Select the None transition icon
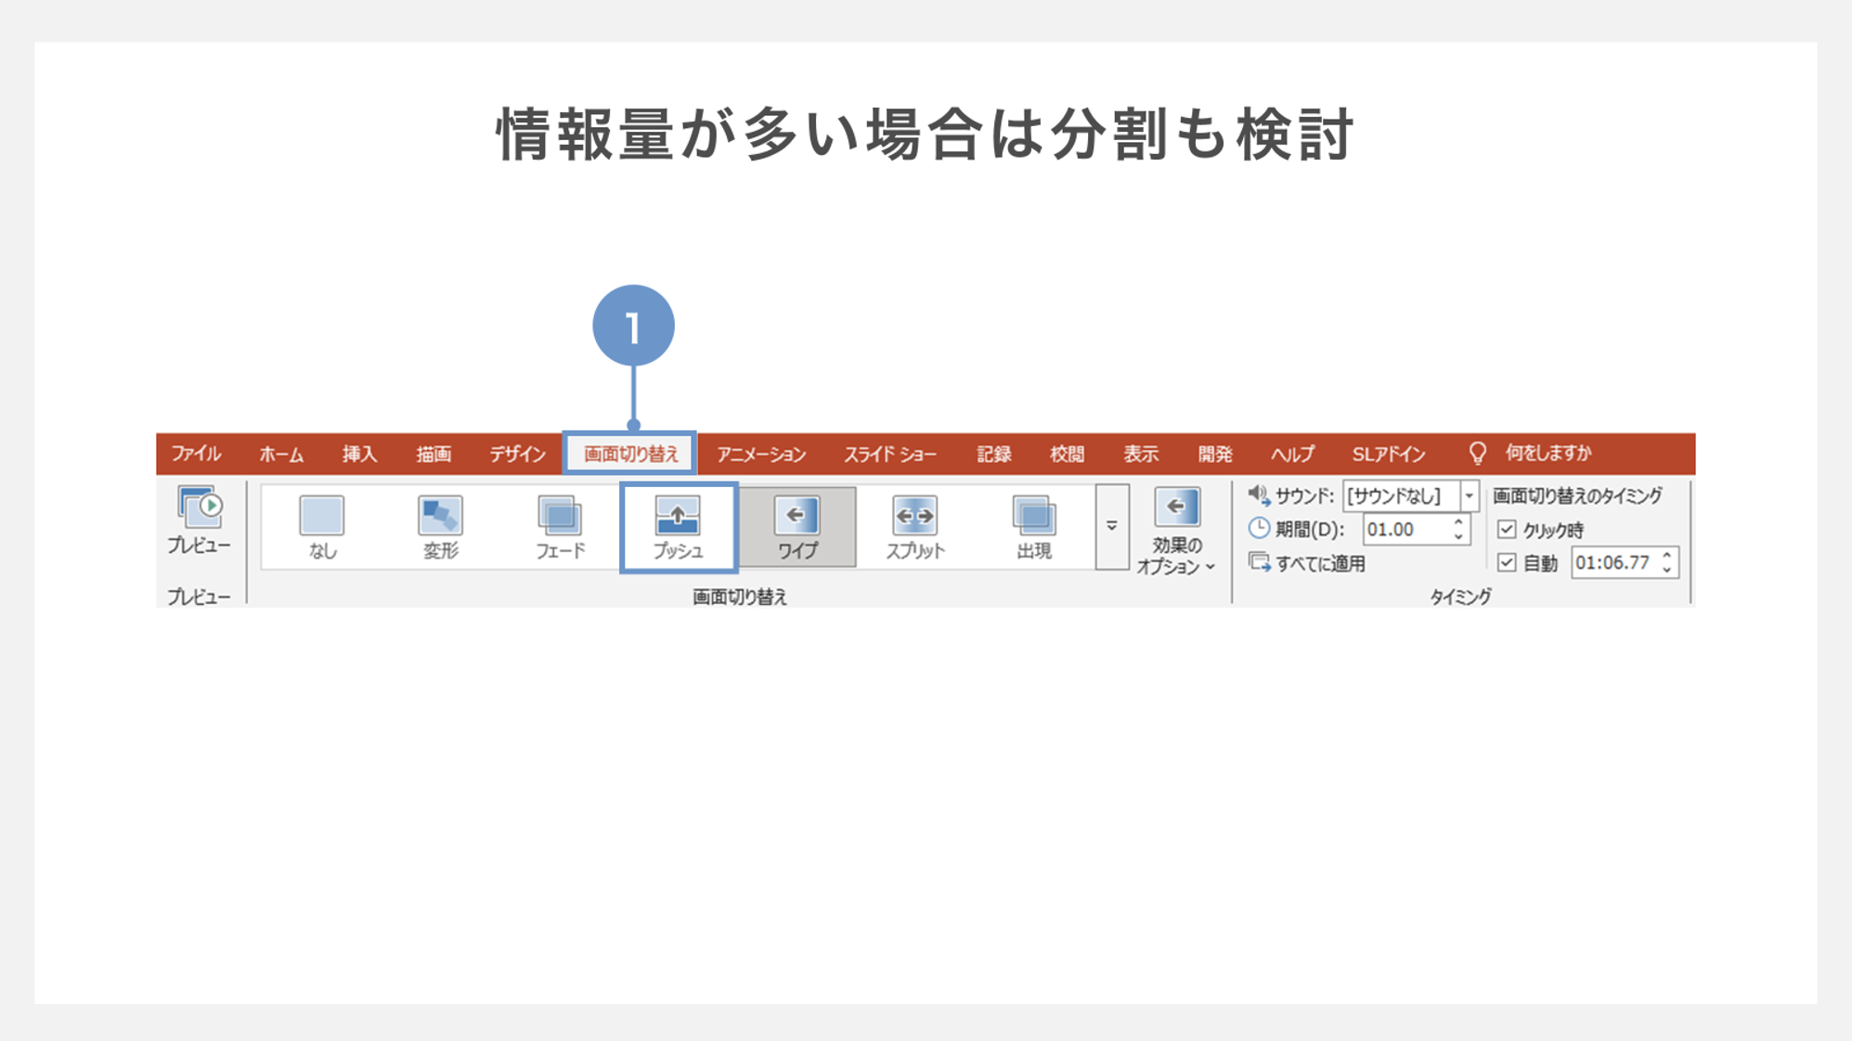Viewport: 1852px width, 1041px height. 322,517
